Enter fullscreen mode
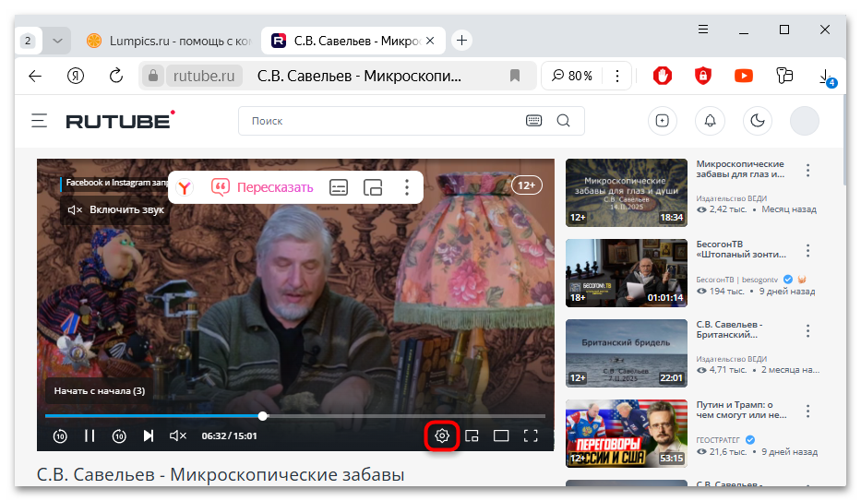Image resolution: width=861 pixels, height=501 pixels. [531, 435]
